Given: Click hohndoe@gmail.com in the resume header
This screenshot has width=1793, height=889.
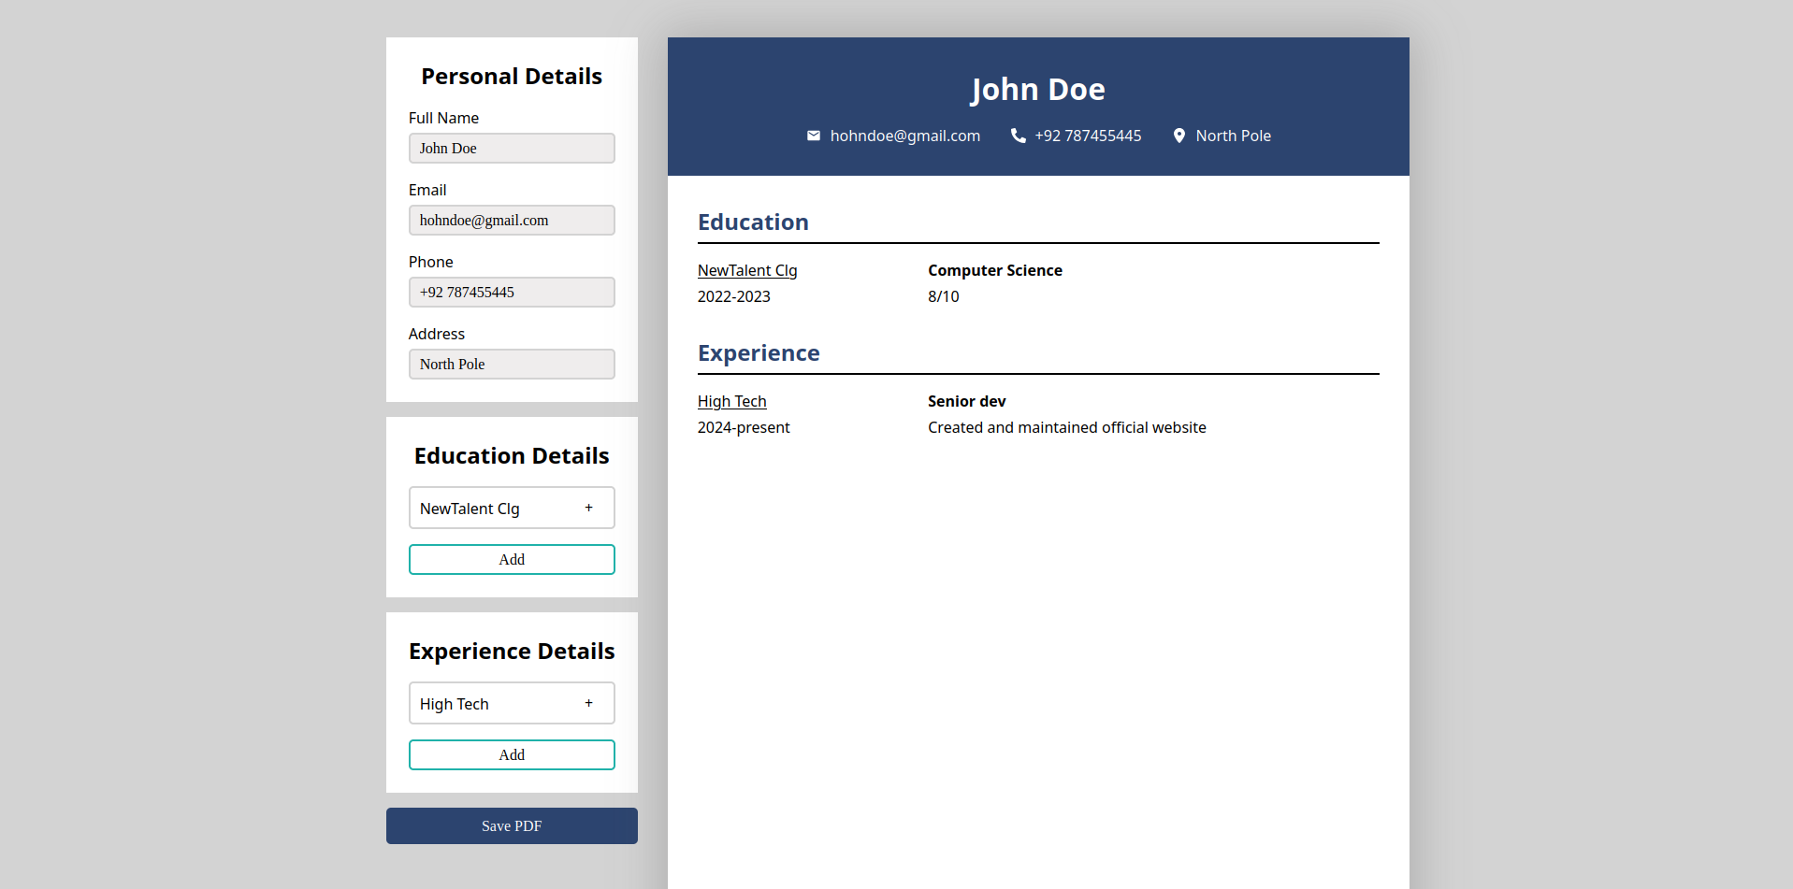Looking at the screenshot, I should click(904, 136).
